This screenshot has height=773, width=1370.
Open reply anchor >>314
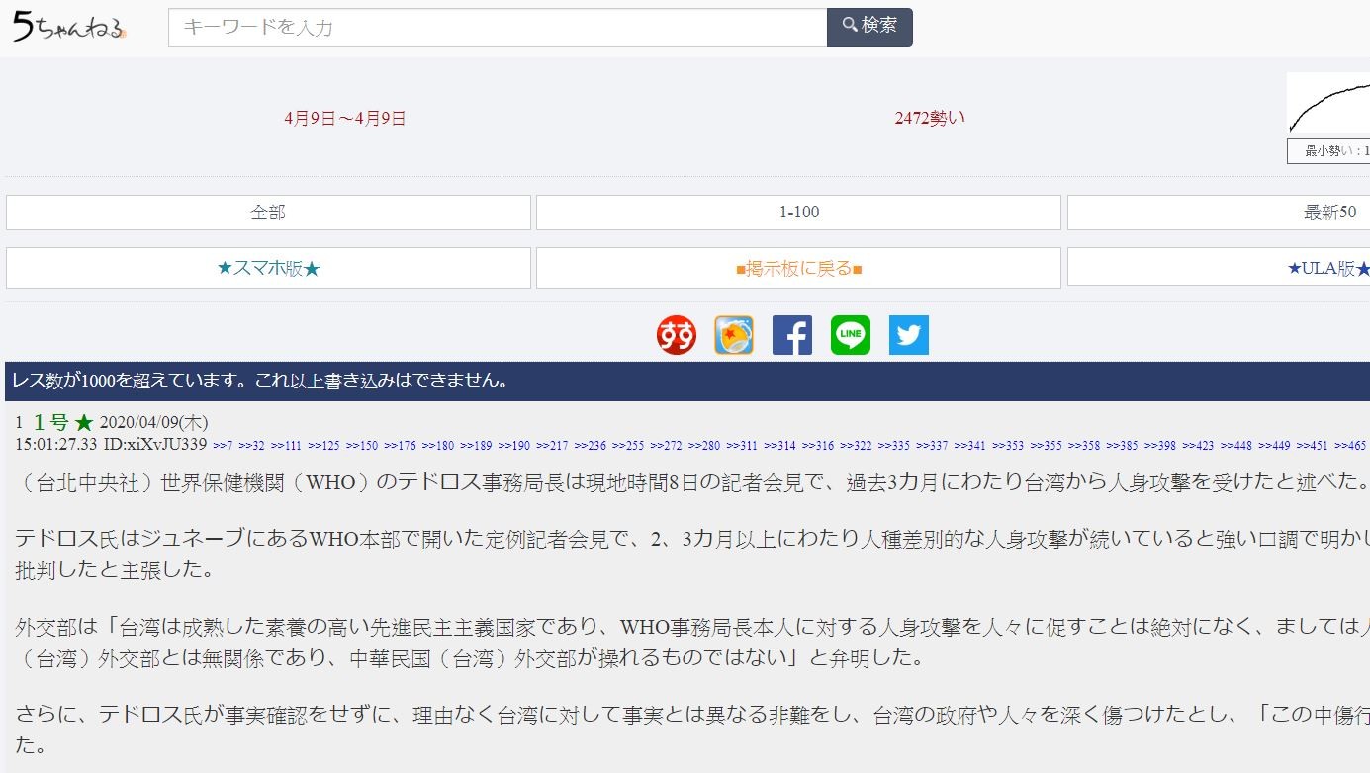[x=779, y=445]
